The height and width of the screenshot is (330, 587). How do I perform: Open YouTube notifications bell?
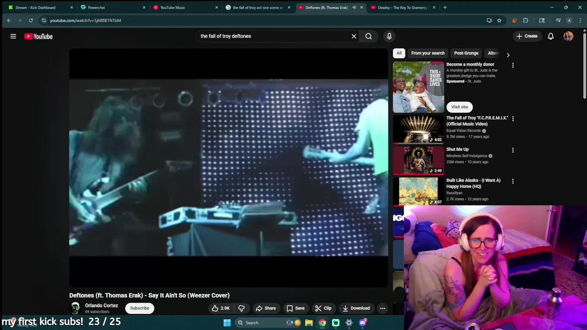click(551, 36)
